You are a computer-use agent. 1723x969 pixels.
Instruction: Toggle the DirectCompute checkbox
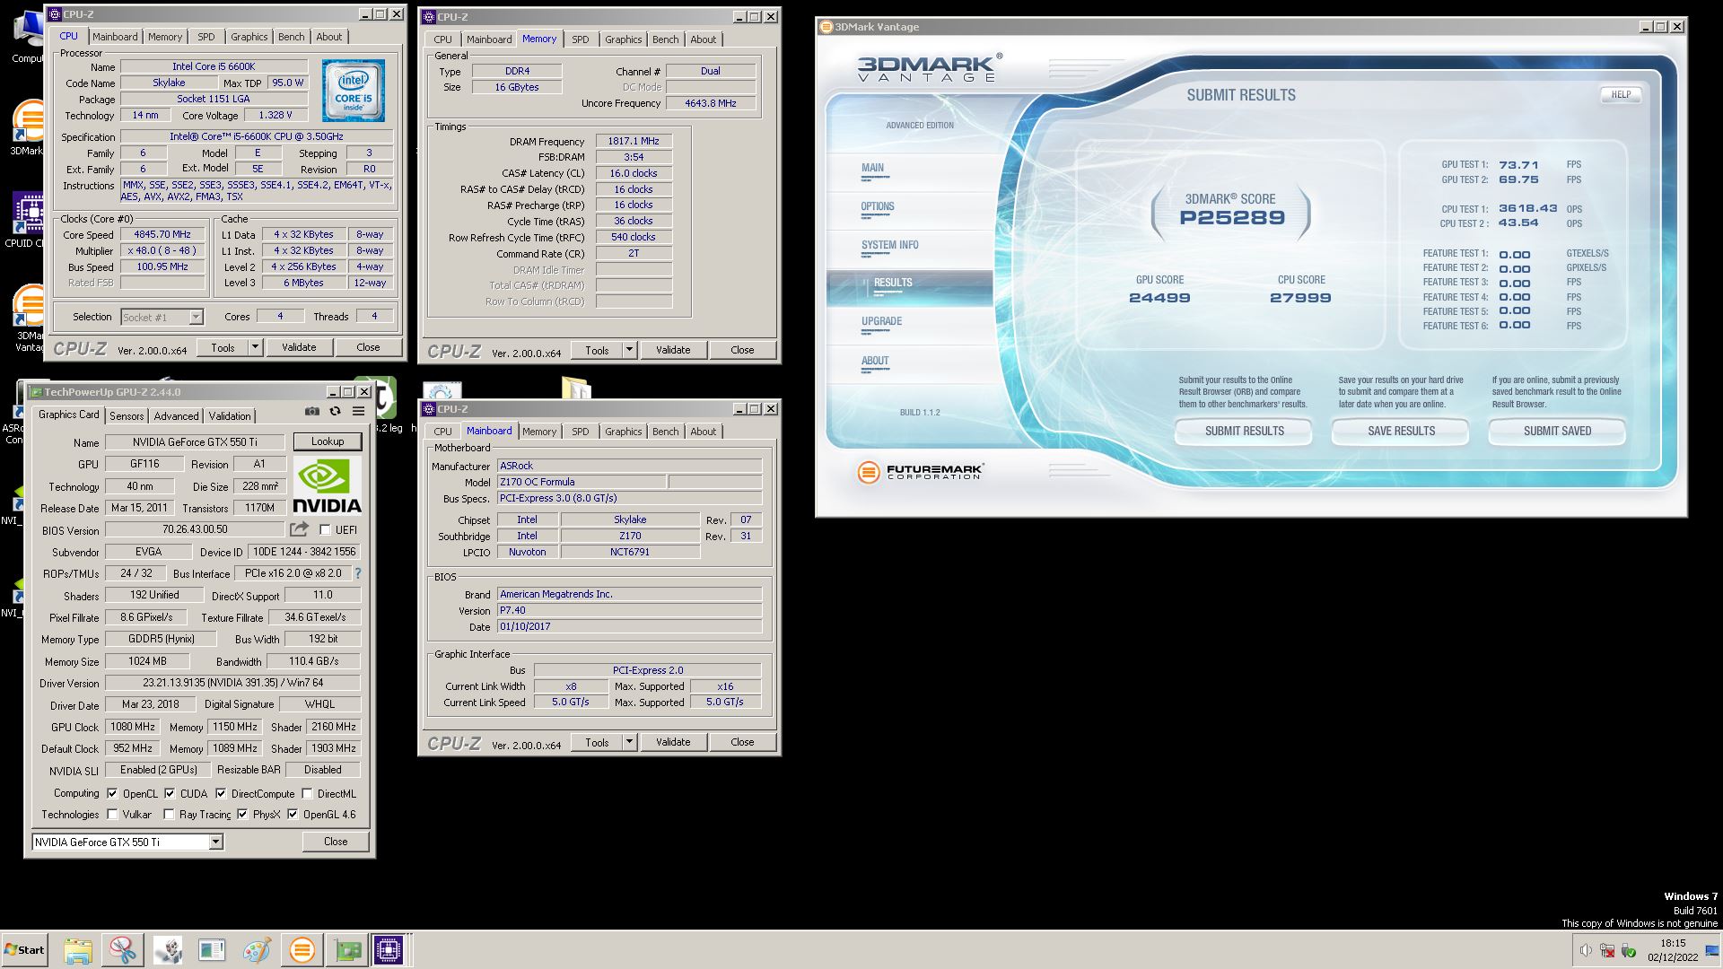coord(221,794)
